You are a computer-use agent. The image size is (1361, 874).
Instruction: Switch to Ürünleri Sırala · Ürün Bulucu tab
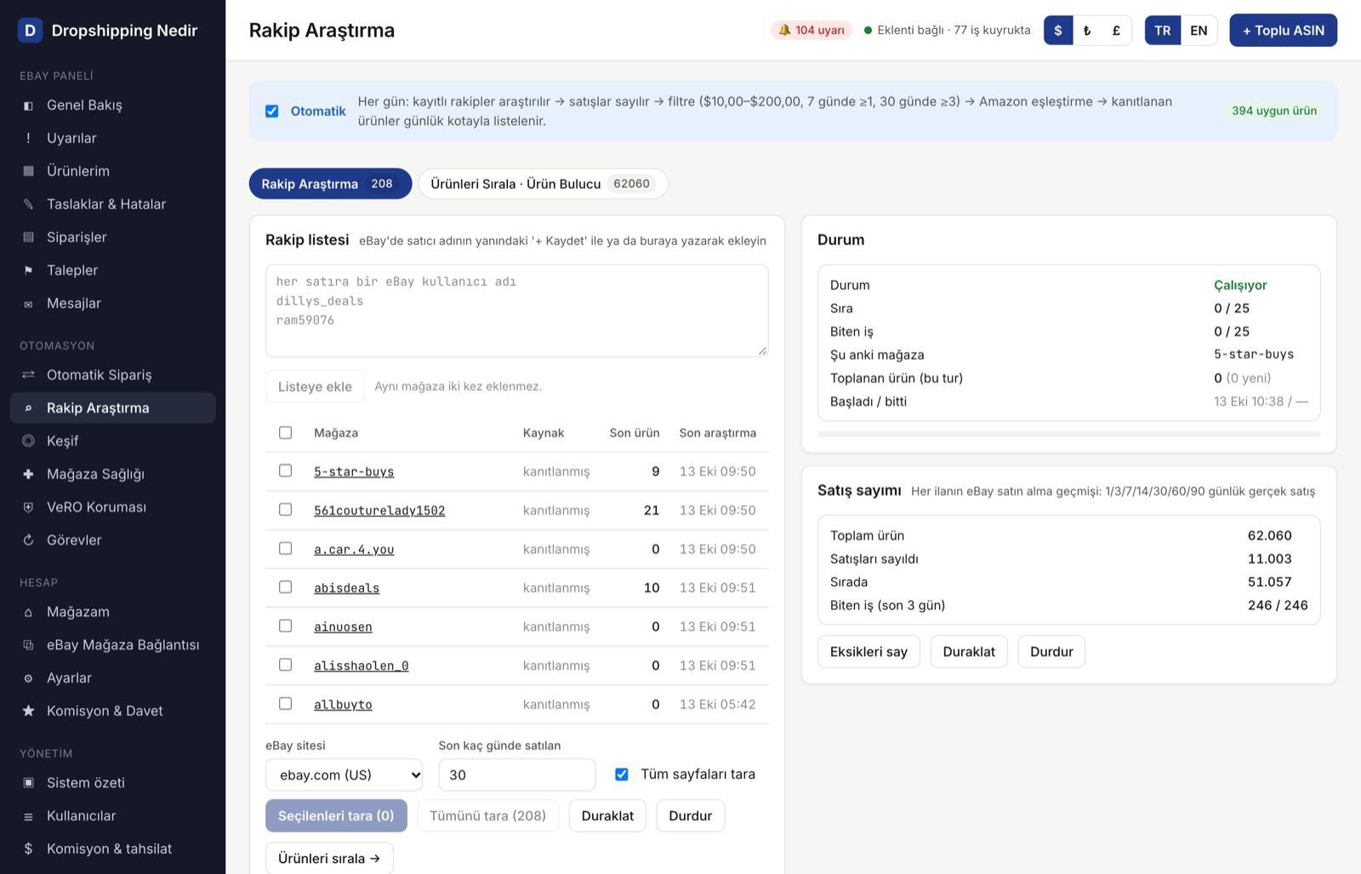[543, 184]
